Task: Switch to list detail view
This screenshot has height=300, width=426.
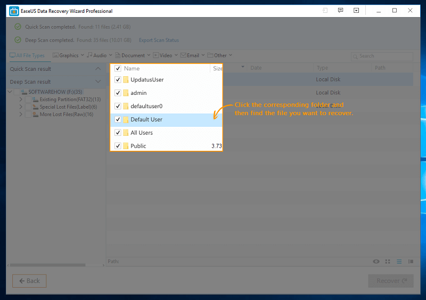Action: (399, 262)
